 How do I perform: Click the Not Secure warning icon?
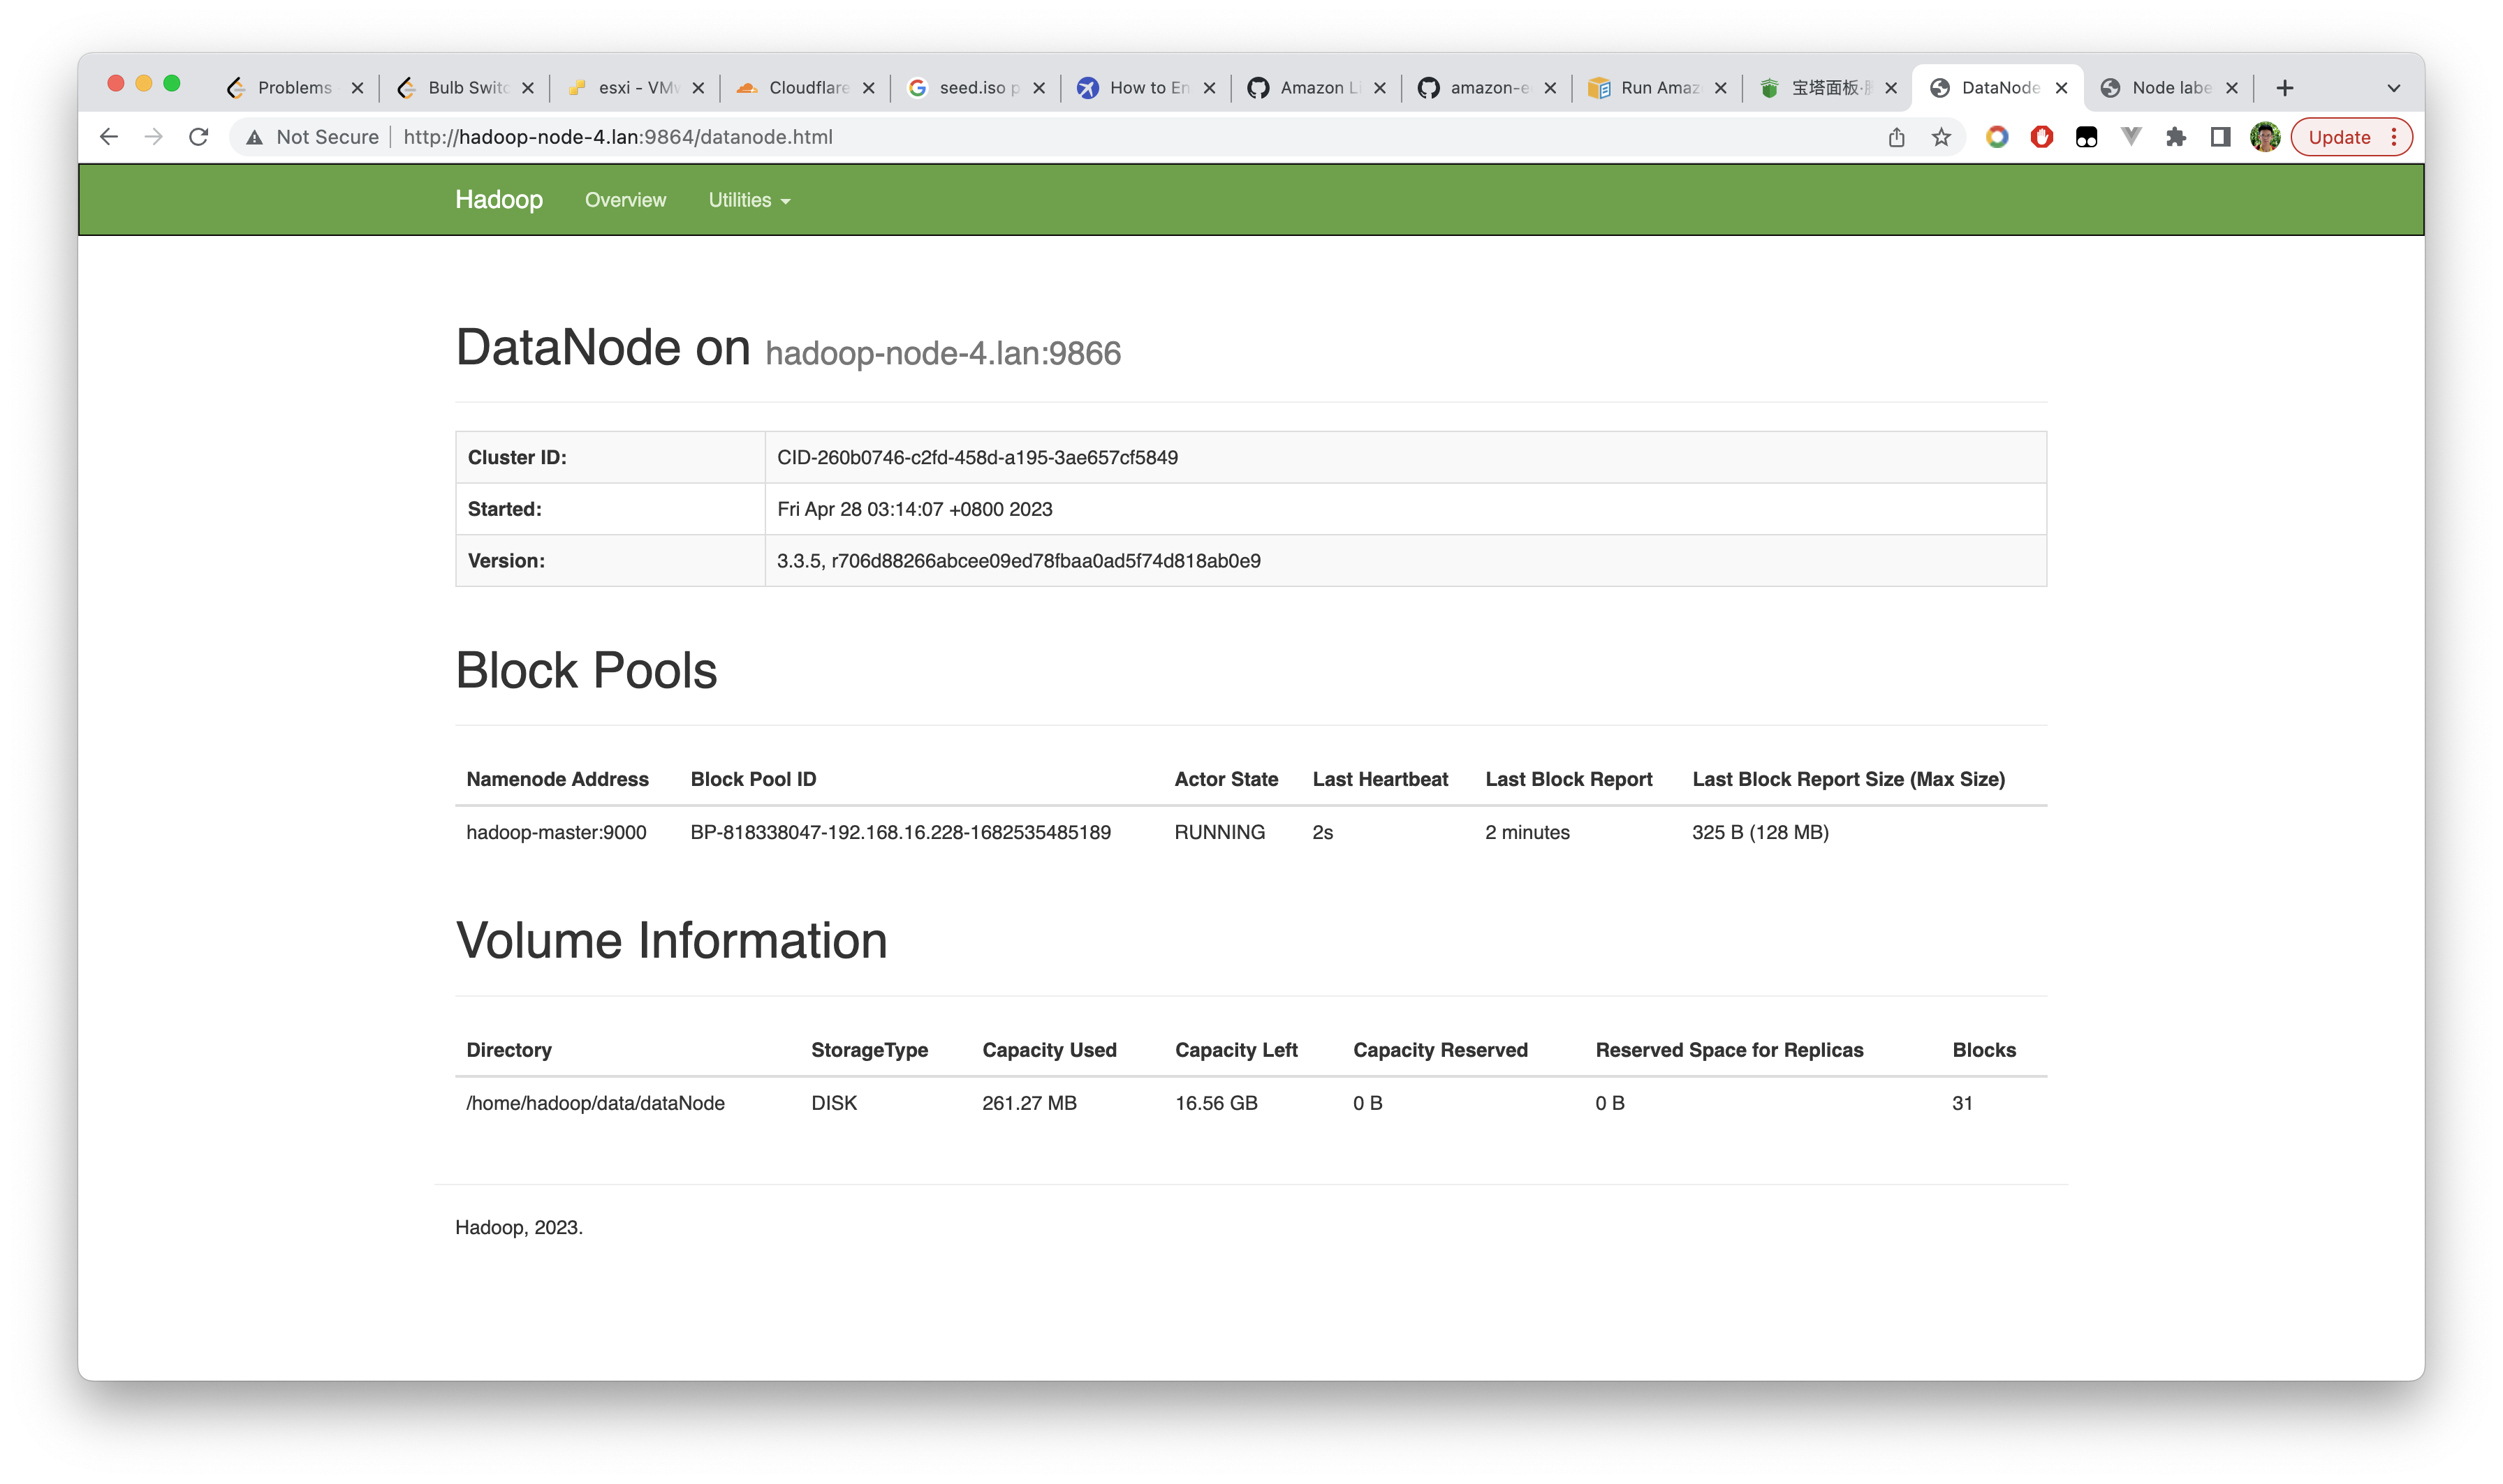(x=255, y=137)
